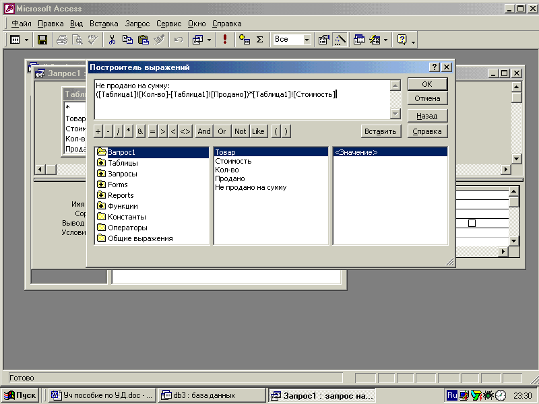Expand the Таблицы folder
The height and width of the screenshot is (404, 539).
click(x=101, y=163)
